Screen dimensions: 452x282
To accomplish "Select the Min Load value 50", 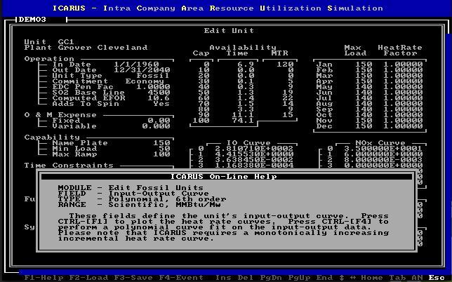I will tap(164, 148).
